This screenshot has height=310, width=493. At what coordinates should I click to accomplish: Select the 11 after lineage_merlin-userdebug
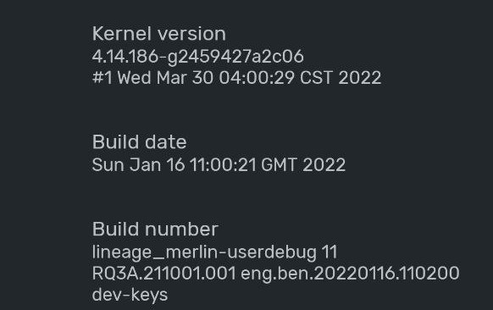tap(330, 252)
